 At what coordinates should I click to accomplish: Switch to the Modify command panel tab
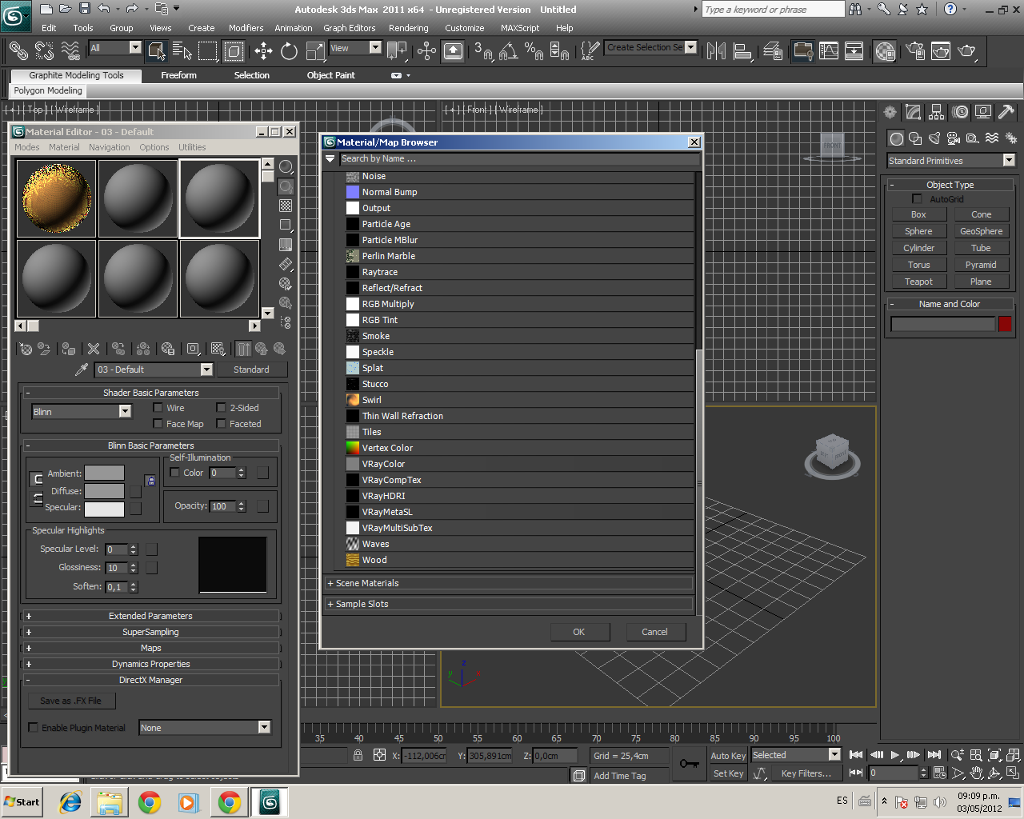[x=913, y=112]
